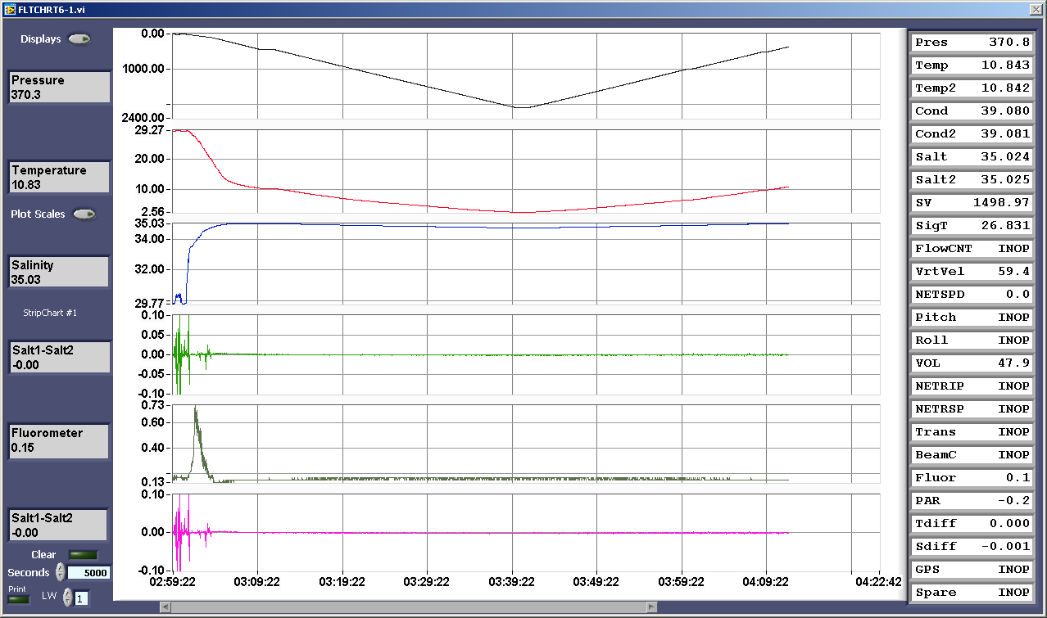This screenshot has height=618, width=1047.
Task: Select the Temp2 10.842 readout
Action: pos(972,88)
